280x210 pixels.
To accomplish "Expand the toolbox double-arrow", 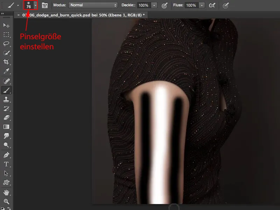I will 2,13.
